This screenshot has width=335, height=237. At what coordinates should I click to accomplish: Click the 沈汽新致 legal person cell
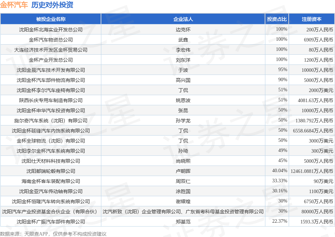[183, 212]
